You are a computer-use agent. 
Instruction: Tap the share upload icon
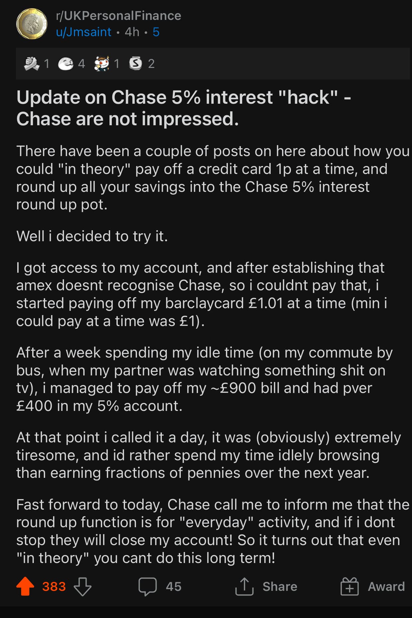(244, 586)
